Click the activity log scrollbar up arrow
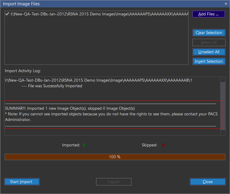230x194 pixels. tap(223, 79)
